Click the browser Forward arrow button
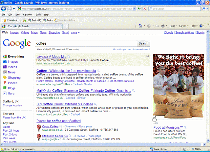210x152 pixels. [x=9, y=9]
